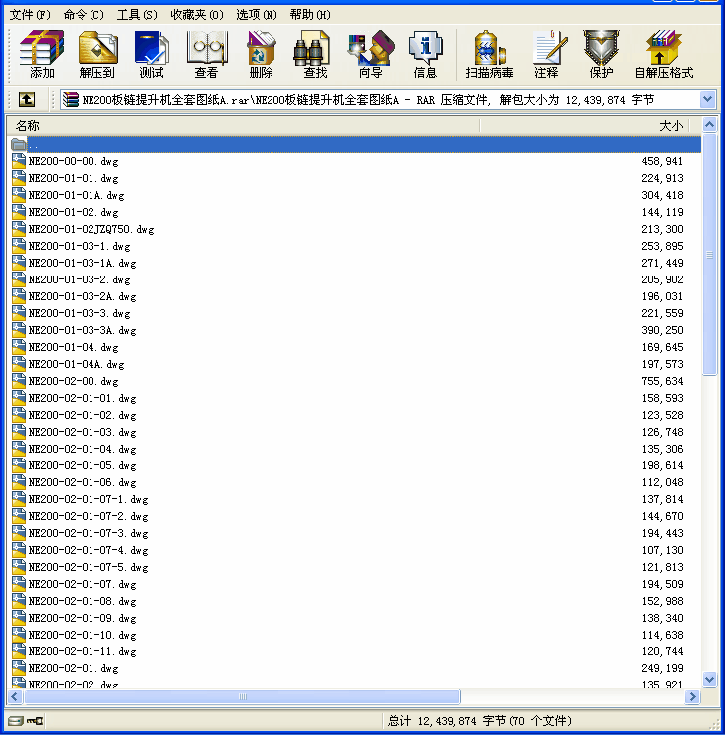Click the vertical scrollbar down arrow
This screenshot has width=725, height=735.
709,679
